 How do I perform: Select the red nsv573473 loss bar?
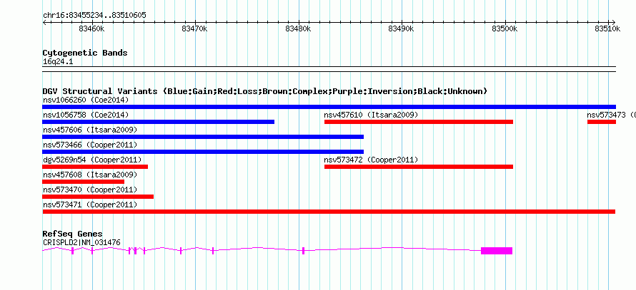pos(602,122)
